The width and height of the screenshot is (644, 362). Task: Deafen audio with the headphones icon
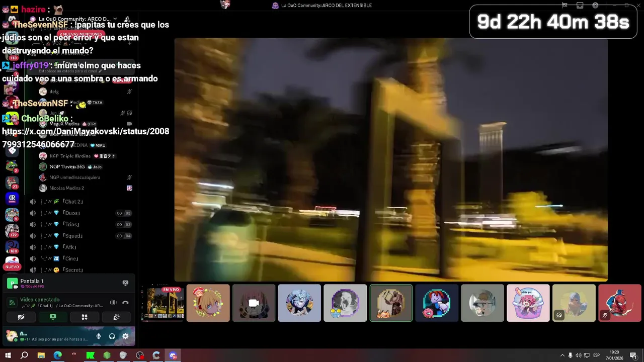112,336
